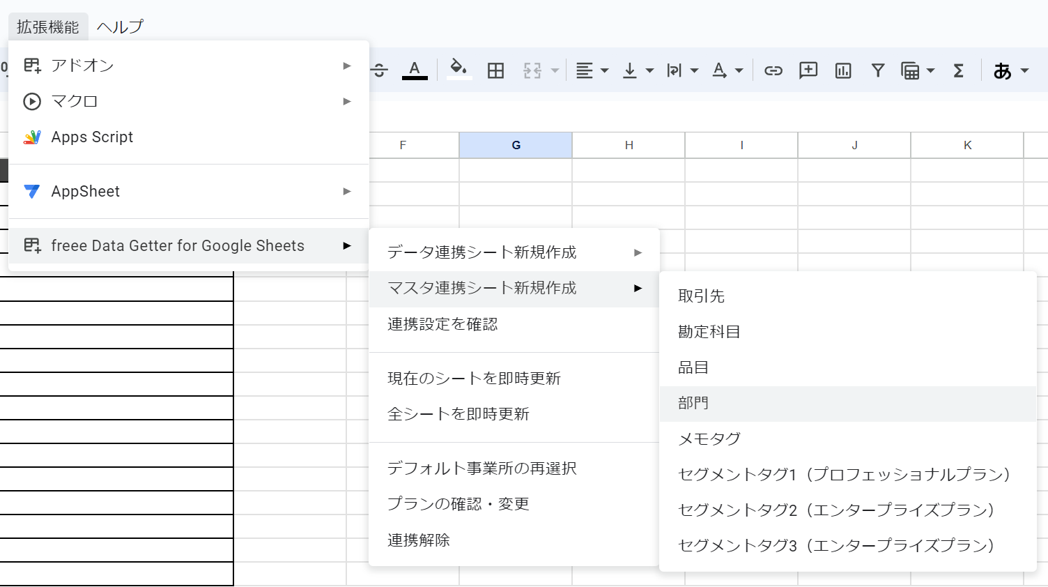This screenshot has width=1048, height=587.
Task: Open the ヘルプ menu
Action: [120, 26]
